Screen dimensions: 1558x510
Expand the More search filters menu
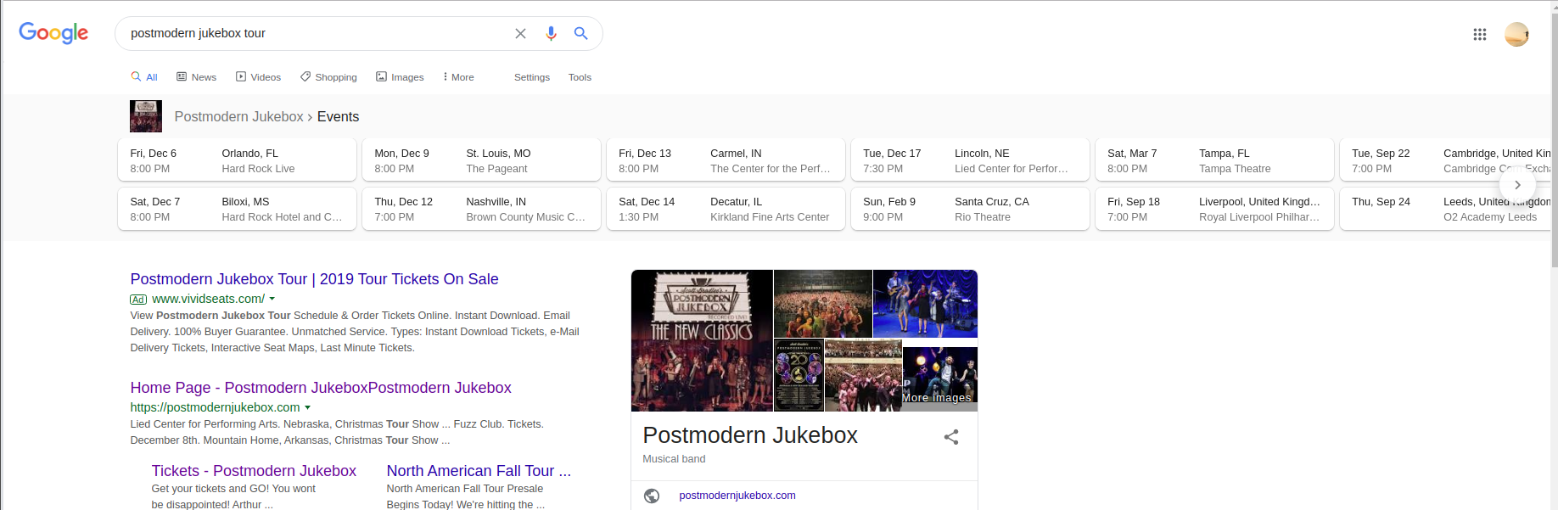tap(458, 77)
